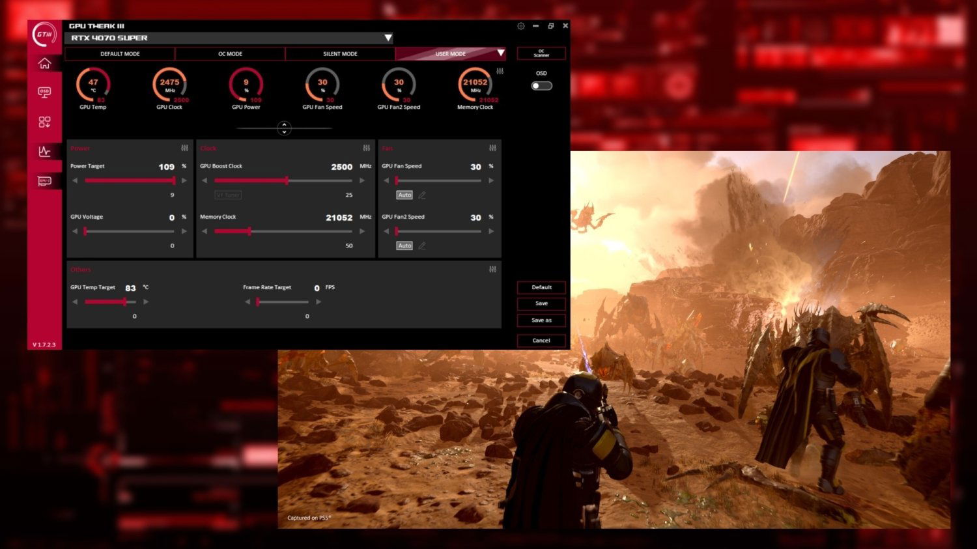Image resolution: width=977 pixels, height=549 pixels.
Task: Launch the OC Scanner
Action: click(541, 53)
